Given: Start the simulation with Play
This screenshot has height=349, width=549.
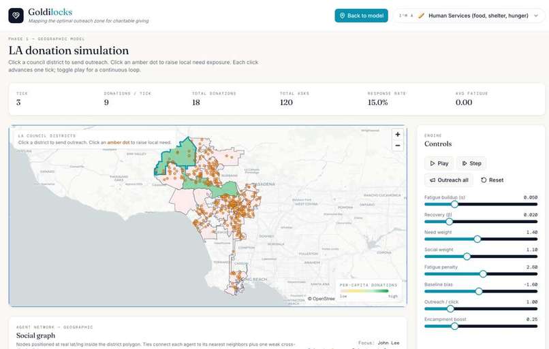Looking at the screenshot, I should [x=439, y=163].
